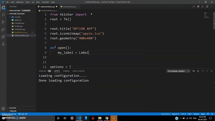Open the Help menu
215x121 pixels.
[53, 2]
